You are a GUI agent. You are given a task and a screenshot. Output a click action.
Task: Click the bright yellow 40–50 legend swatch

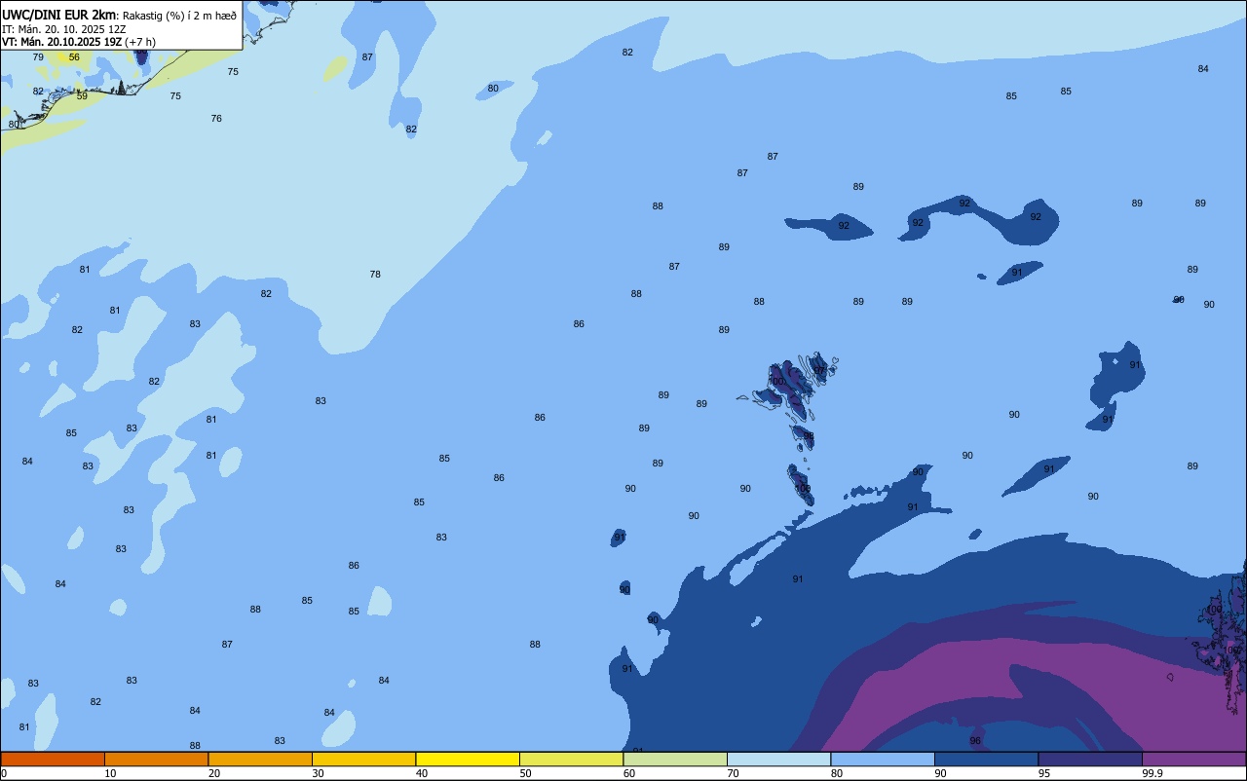coord(468,759)
